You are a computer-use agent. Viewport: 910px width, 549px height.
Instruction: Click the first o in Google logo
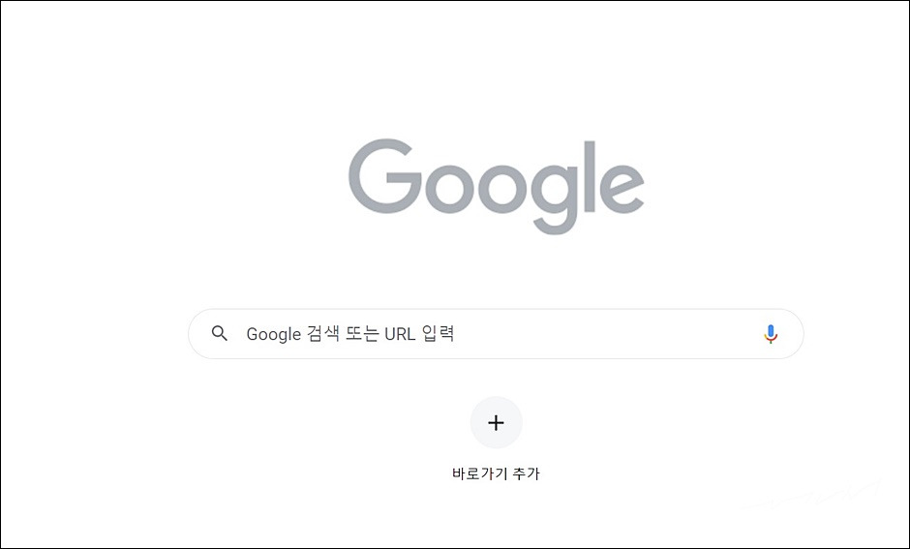pos(450,189)
